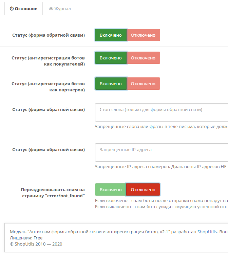Open the ShopUtils developer link
The image size is (228, 253).
(x=207, y=232)
